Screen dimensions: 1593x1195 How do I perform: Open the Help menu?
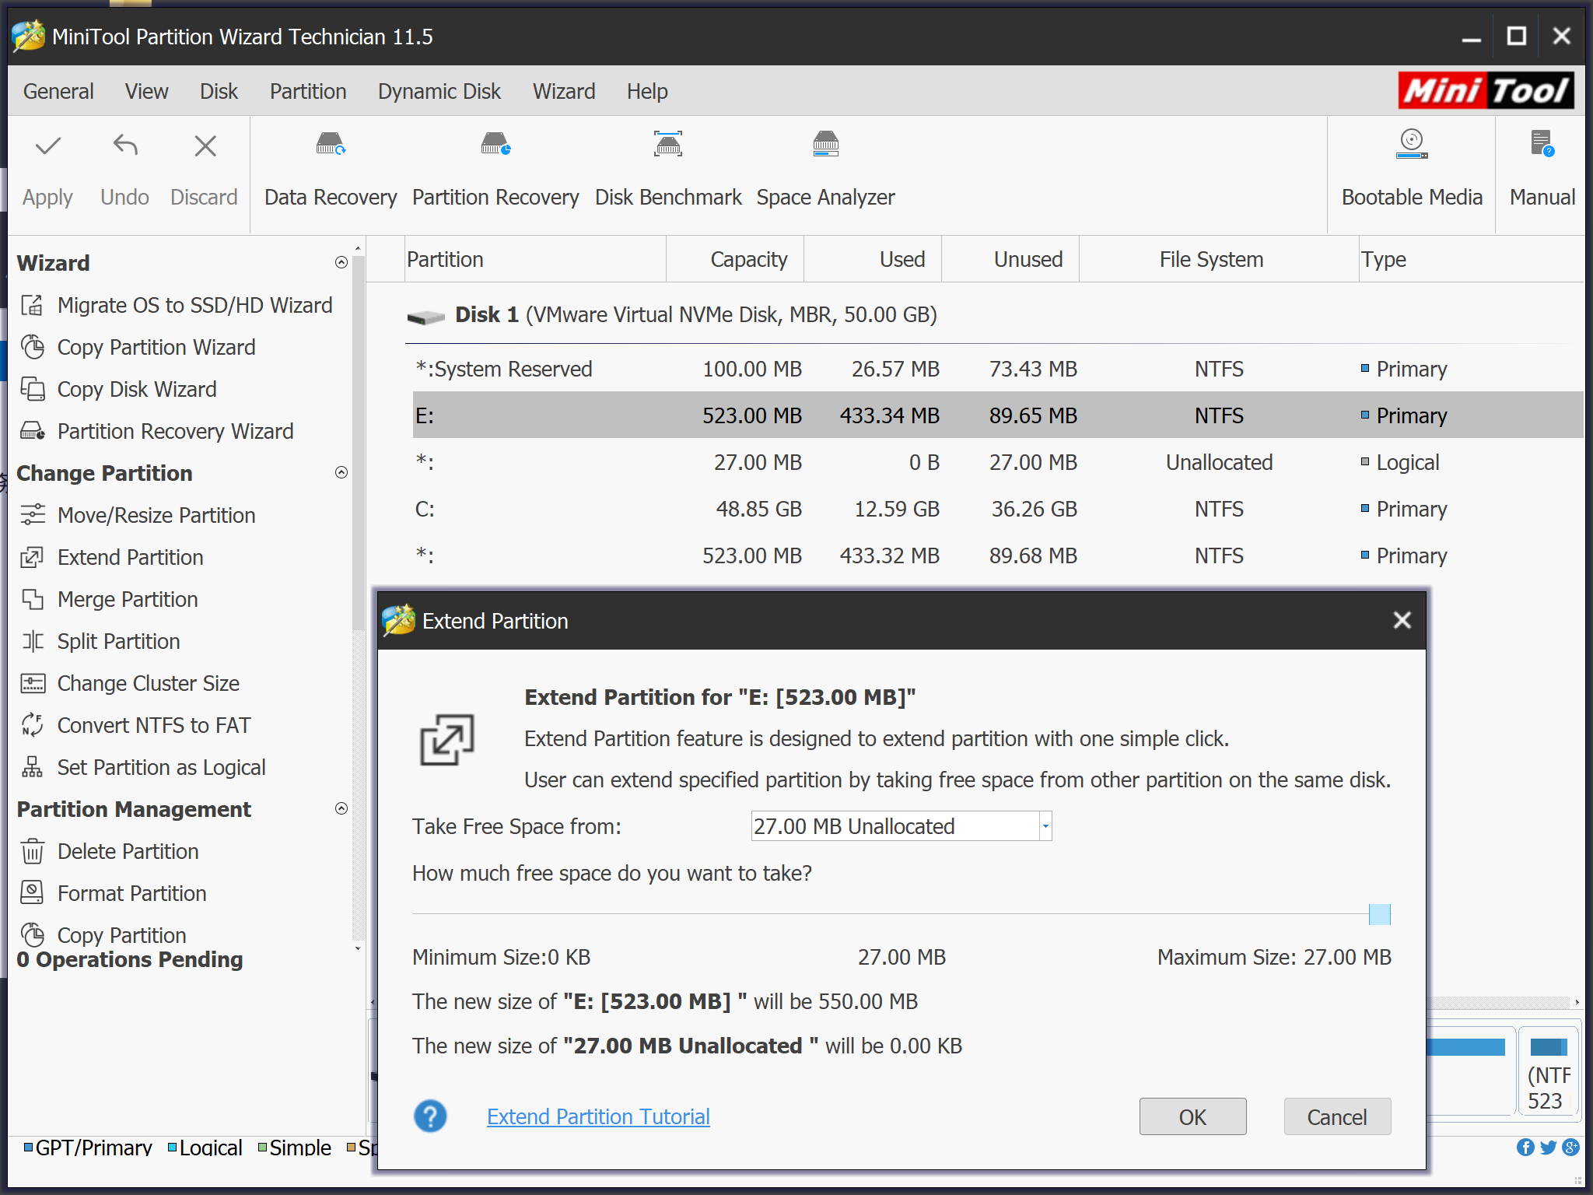click(x=647, y=91)
